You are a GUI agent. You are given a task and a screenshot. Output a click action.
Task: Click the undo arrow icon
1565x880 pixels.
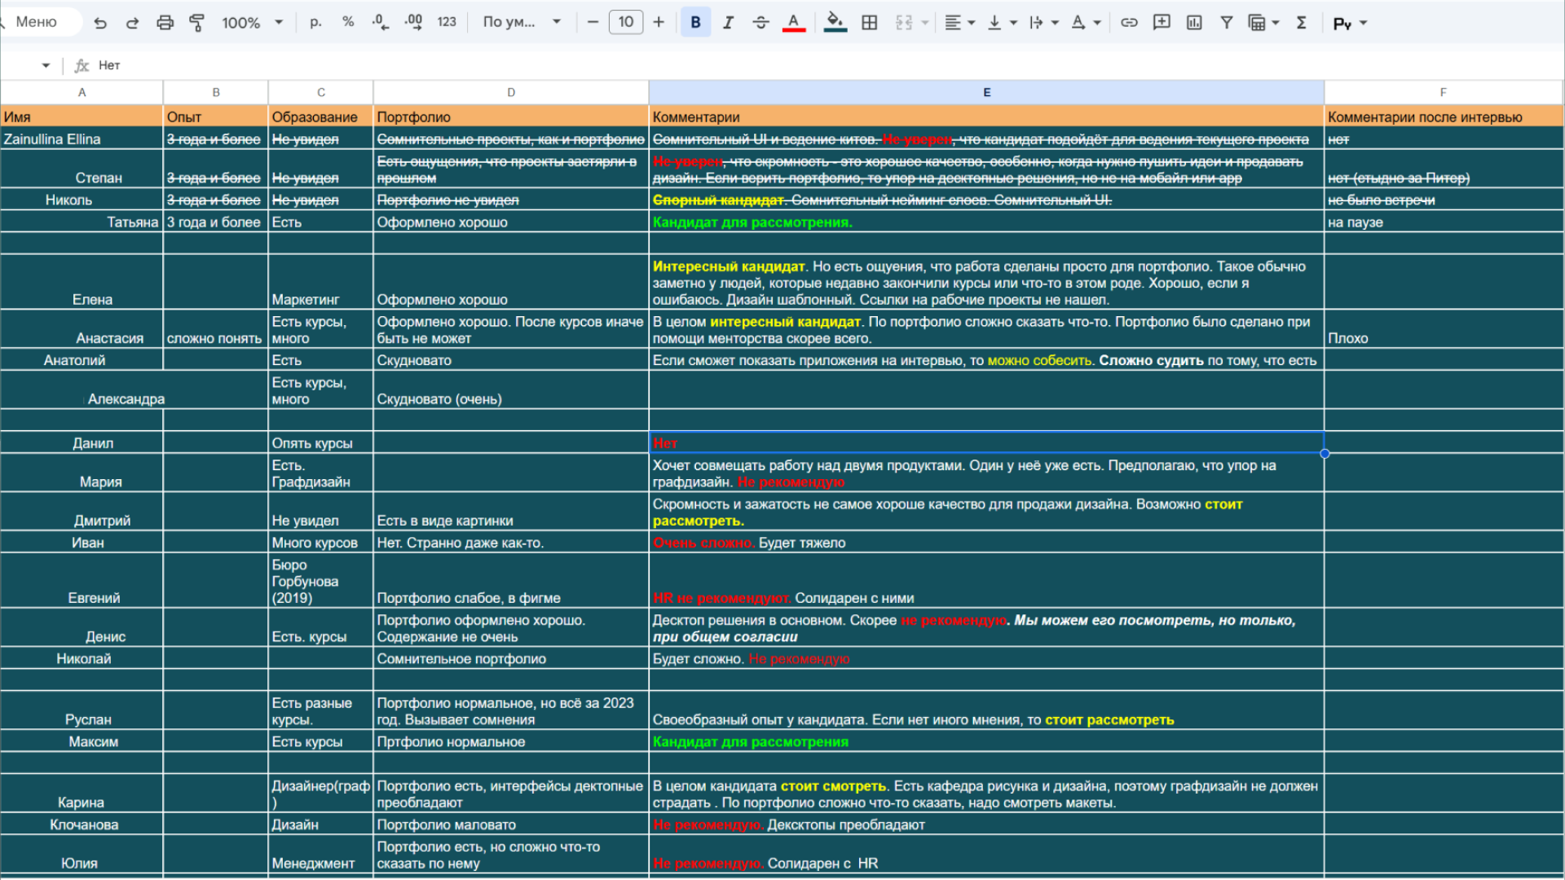click(100, 23)
